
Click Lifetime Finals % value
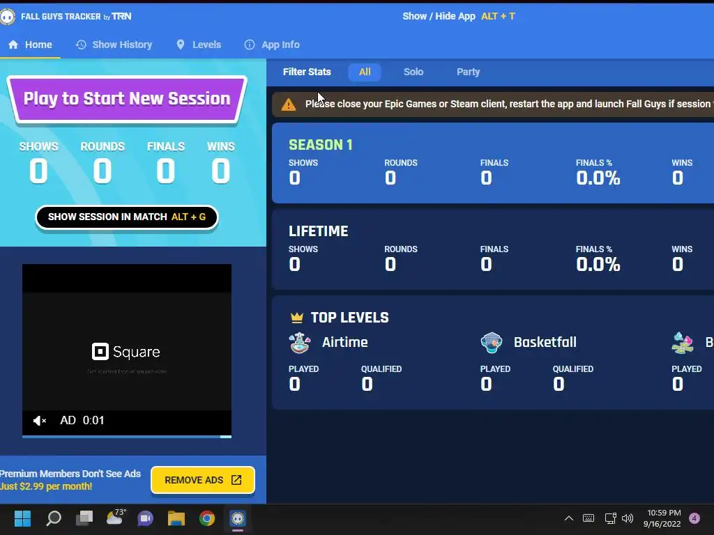(x=598, y=264)
